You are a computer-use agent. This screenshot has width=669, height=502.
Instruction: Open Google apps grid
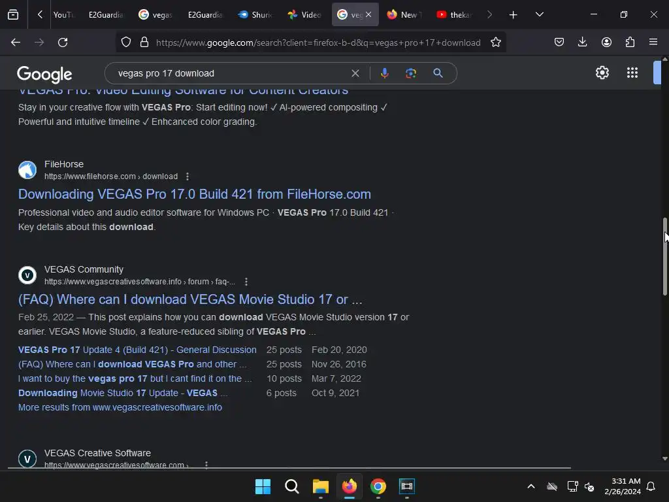(x=632, y=73)
